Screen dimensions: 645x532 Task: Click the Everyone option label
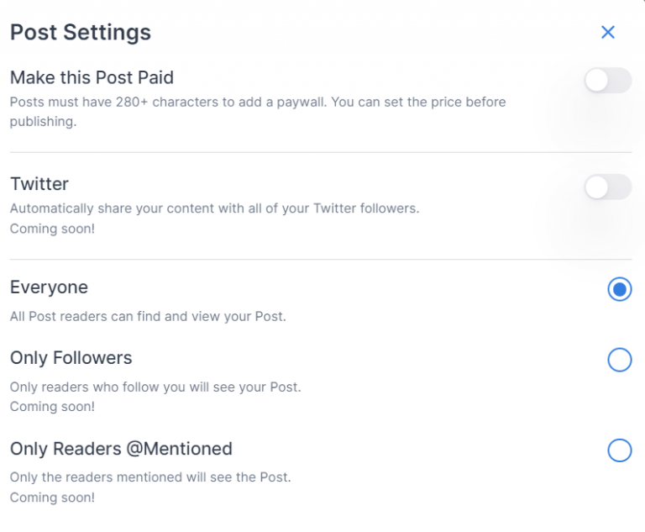(x=49, y=287)
